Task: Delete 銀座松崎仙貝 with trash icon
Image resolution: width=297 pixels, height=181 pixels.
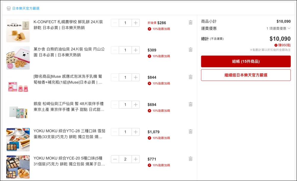Action: 191,104
